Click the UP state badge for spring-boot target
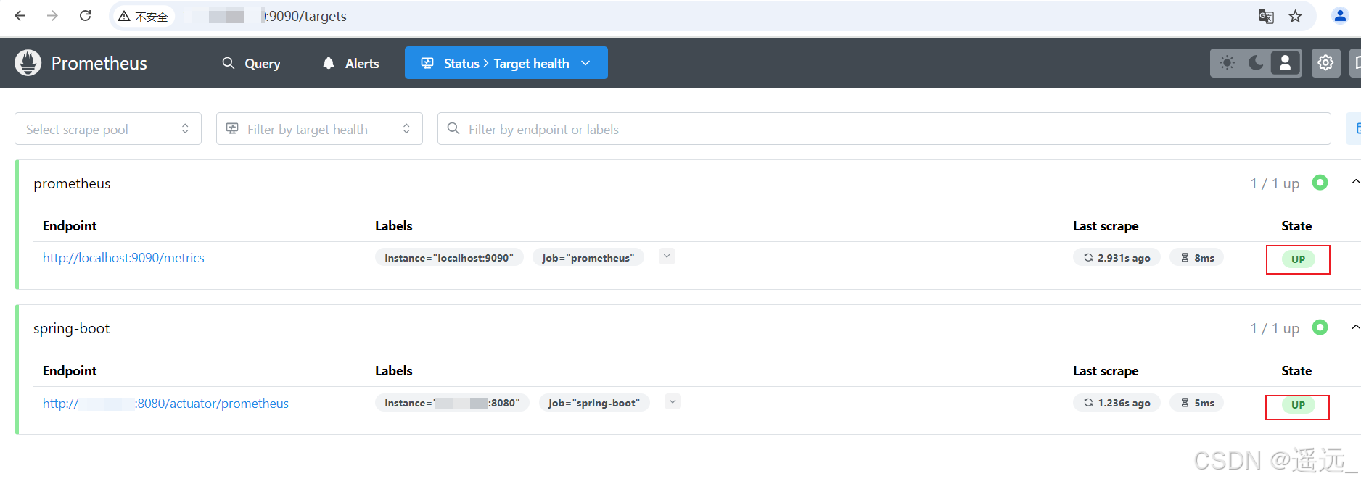The image size is (1361, 484). coord(1299,405)
